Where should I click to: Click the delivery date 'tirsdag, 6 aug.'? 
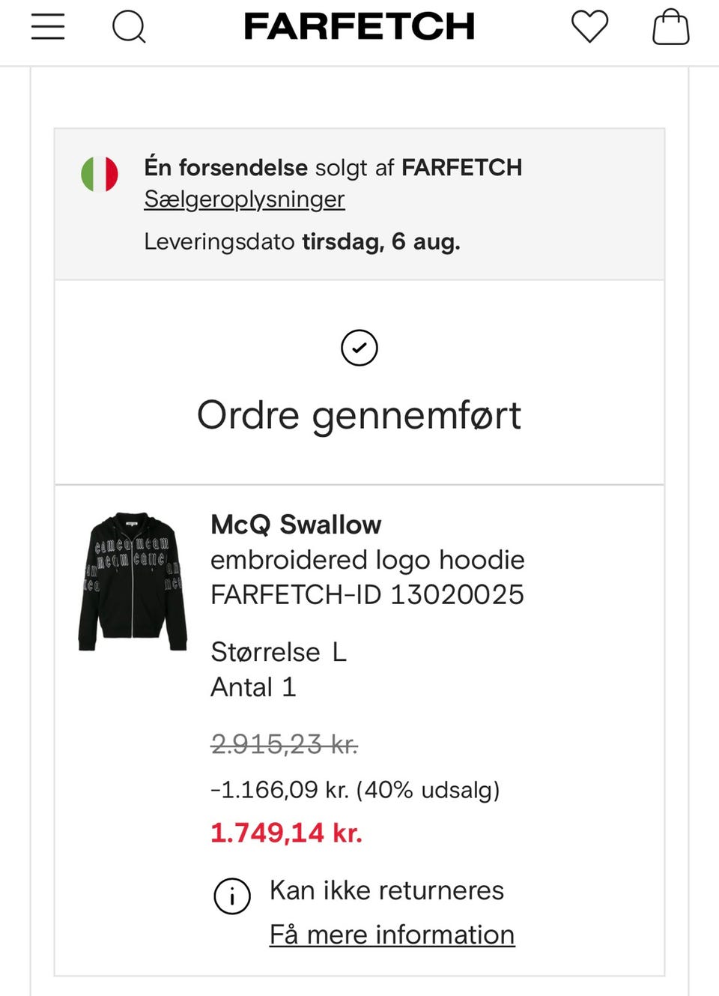pos(380,241)
